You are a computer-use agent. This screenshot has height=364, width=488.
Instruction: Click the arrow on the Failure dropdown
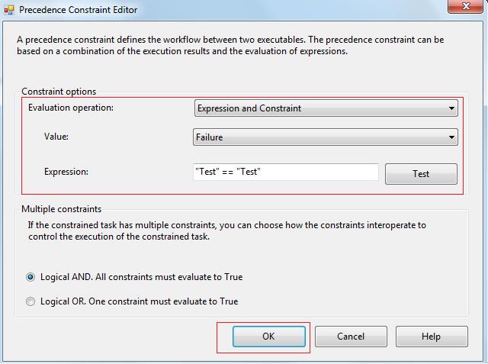click(x=451, y=138)
